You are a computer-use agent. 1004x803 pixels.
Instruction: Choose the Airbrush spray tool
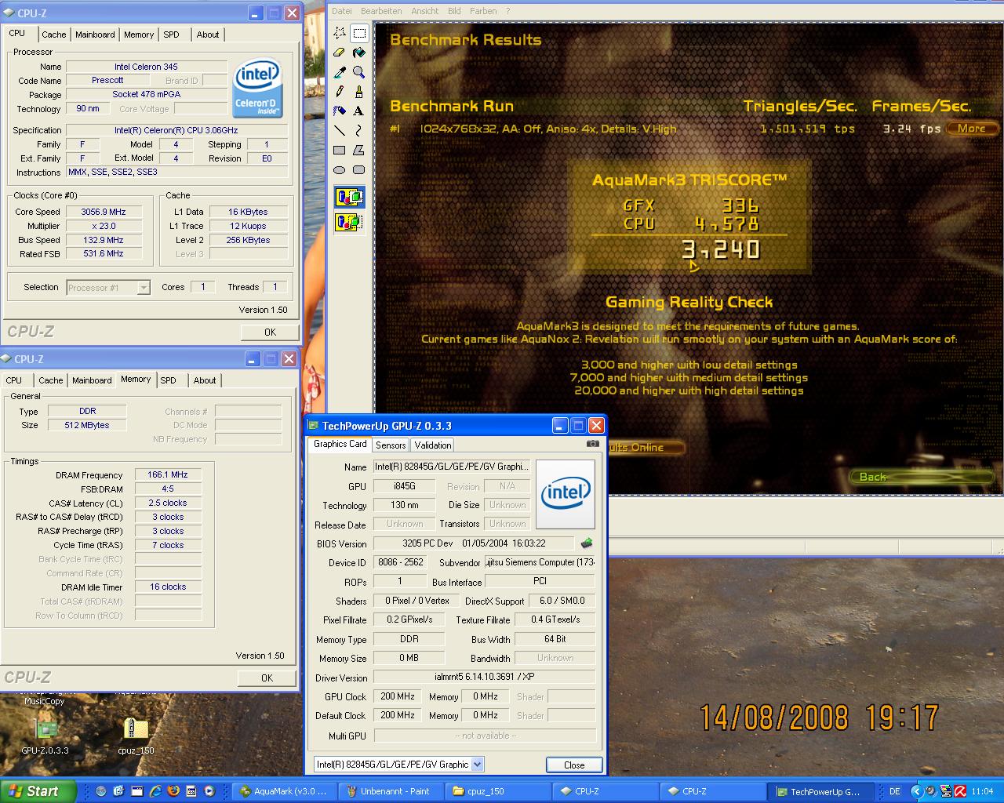point(340,111)
